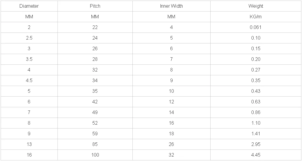Viewport: 302px width, 161px height.
Task: Click the pitch value 100
Action: [x=95, y=155]
